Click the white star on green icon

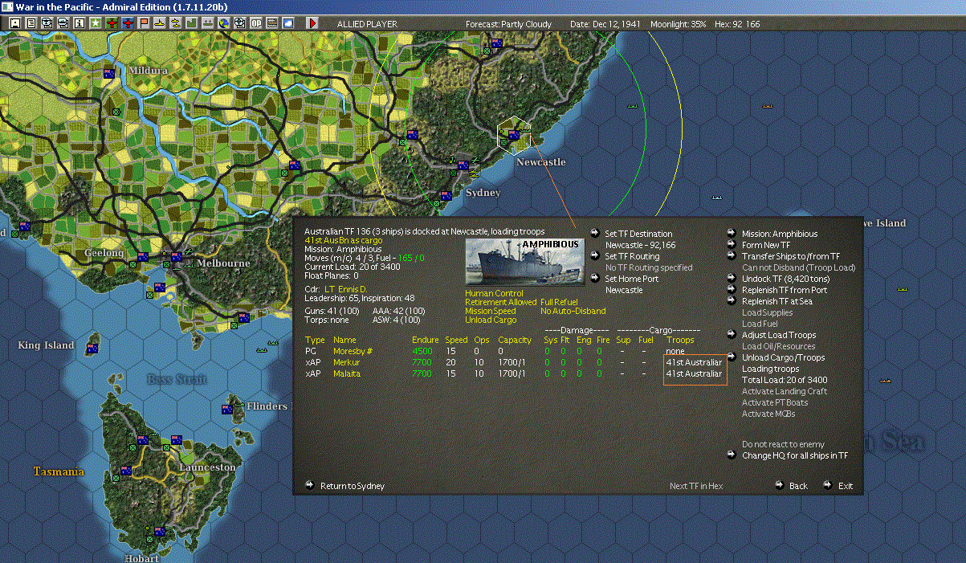(x=96, y=23)
